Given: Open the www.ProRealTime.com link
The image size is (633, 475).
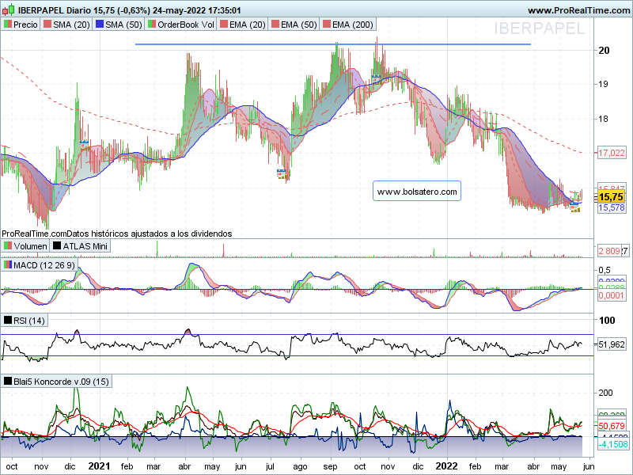Looking at the screenshot, I should coord(580,10).
